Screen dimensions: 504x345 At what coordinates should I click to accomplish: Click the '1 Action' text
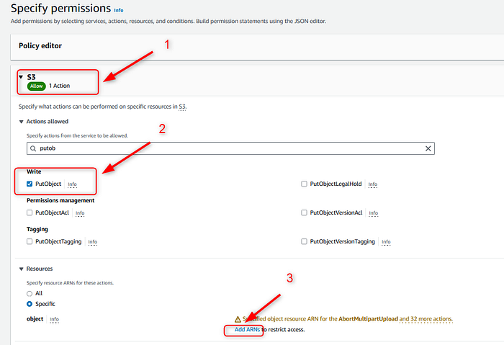coord(60,86)
